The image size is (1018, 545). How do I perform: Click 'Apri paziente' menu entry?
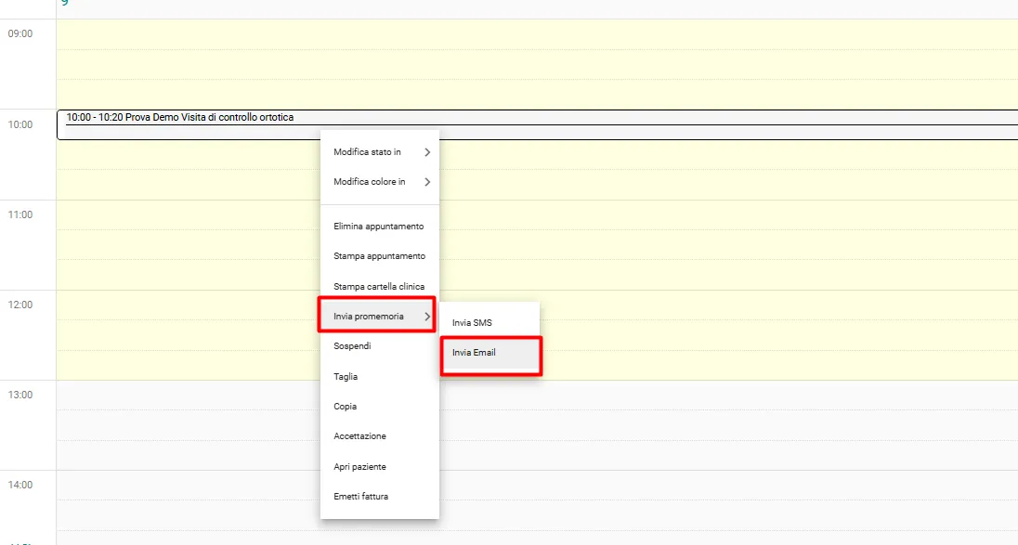coord(359,467)
